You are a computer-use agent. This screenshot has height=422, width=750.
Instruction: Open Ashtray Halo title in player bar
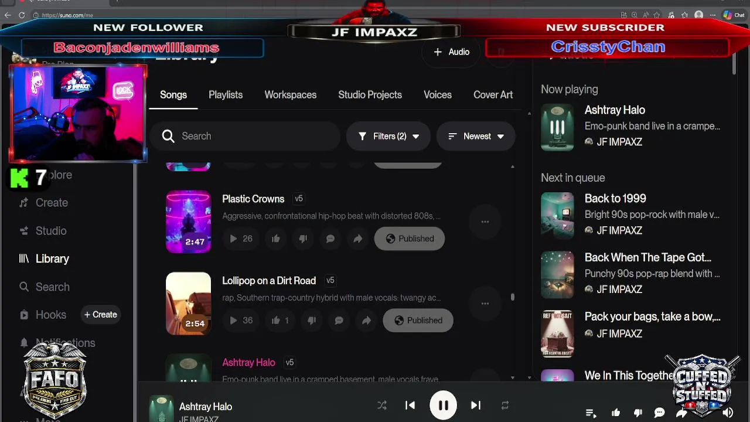point(206,406)
